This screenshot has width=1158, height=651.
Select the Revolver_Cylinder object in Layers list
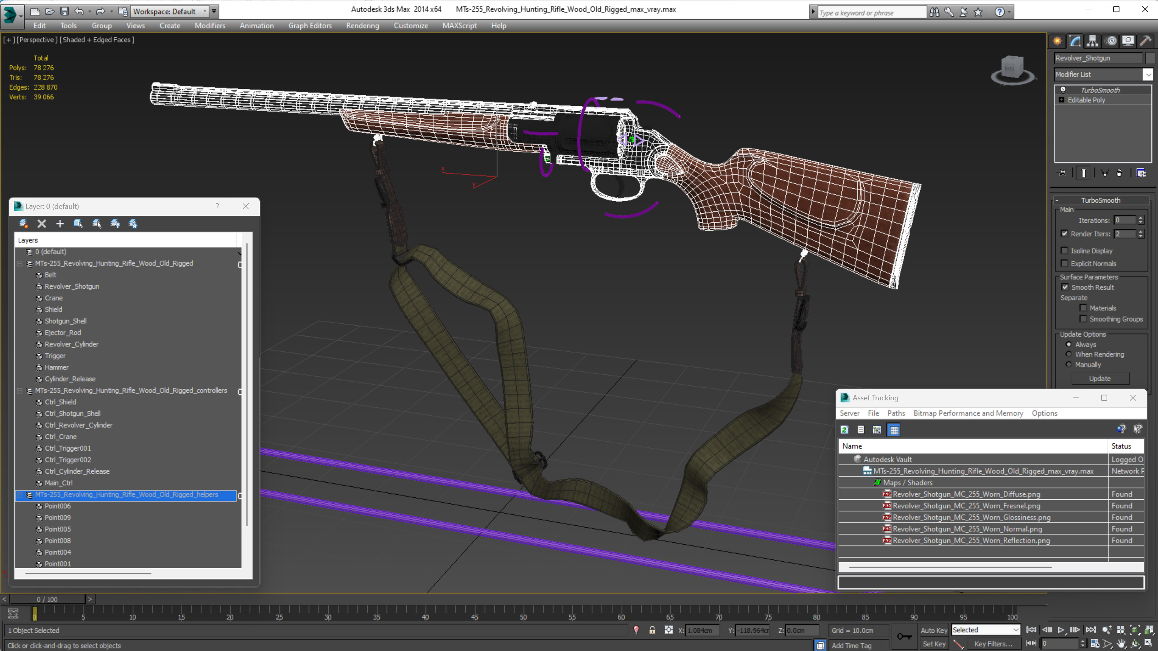(71, 344)
